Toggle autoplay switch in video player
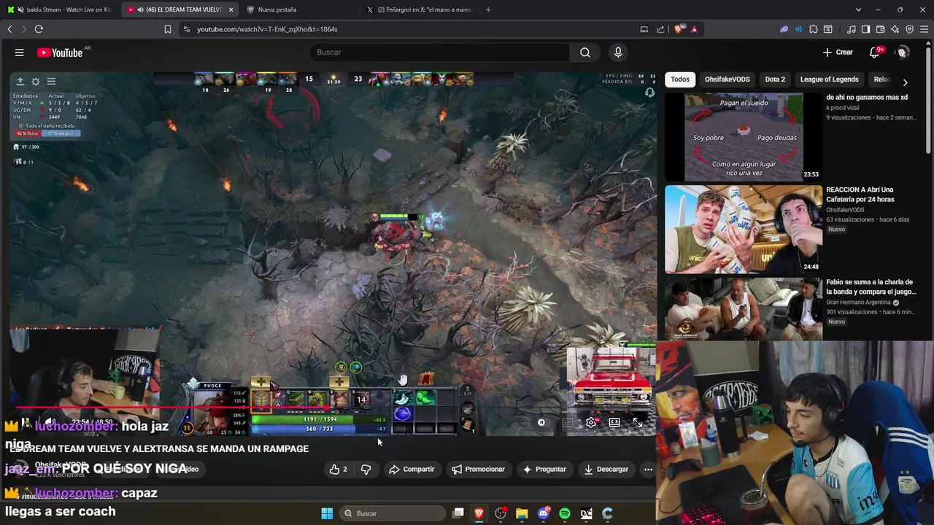The image size is (934, 525). (x=541, y=422)
